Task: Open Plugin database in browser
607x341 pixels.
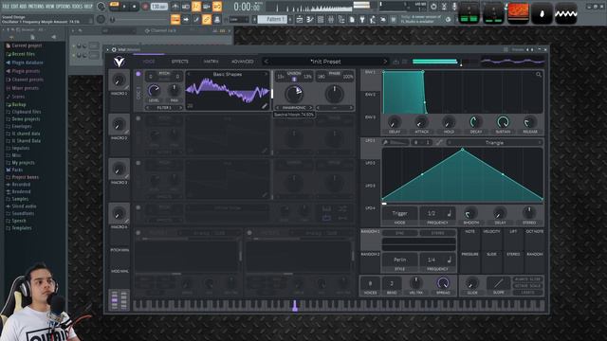Action: click(28, 63)
